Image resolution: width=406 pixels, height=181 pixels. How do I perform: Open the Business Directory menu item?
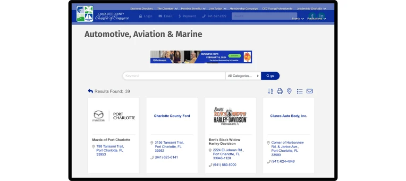[x=142, y=8]
